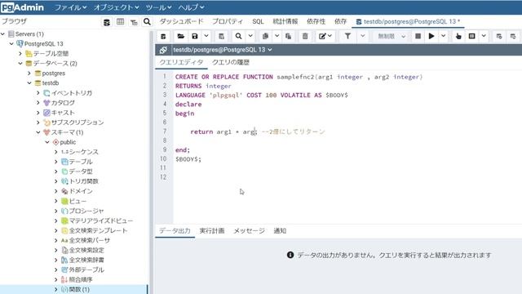Expand the 関数 (1) node
Image resolution: width=522 pixels, height=294 pixels.
click(56, 289)
